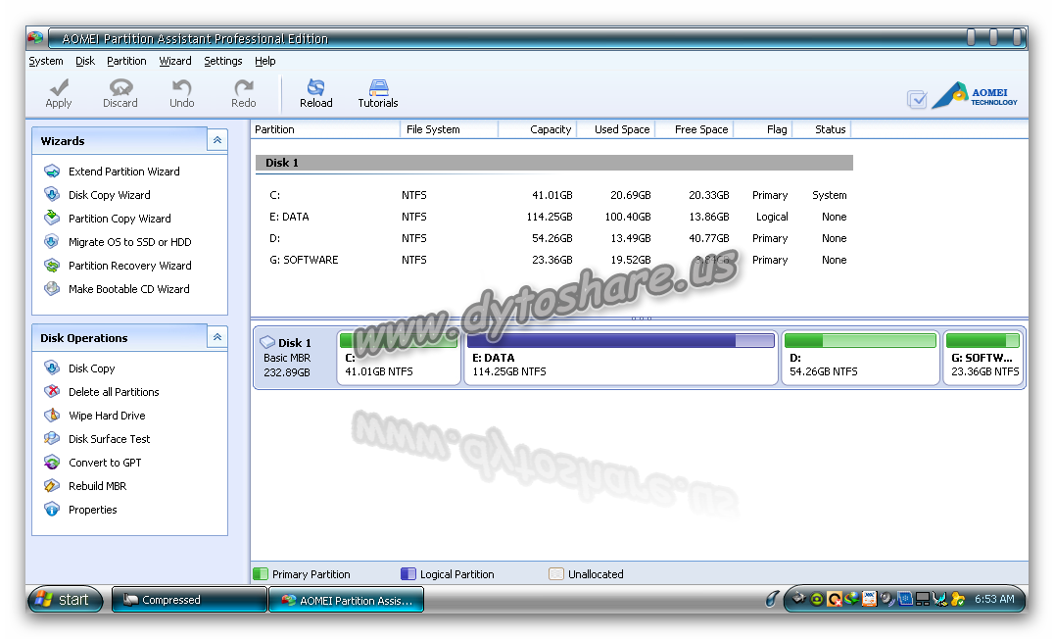This screenshot has height=639, width=1054.
Task: Select the G: SOFTW... partition block
Action: (983, 358)
